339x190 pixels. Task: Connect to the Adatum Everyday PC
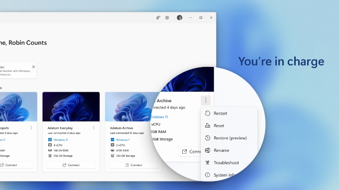point(71,165)
